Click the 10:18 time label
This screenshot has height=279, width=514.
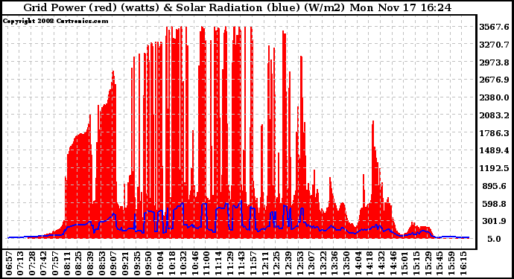pos(172,263)
